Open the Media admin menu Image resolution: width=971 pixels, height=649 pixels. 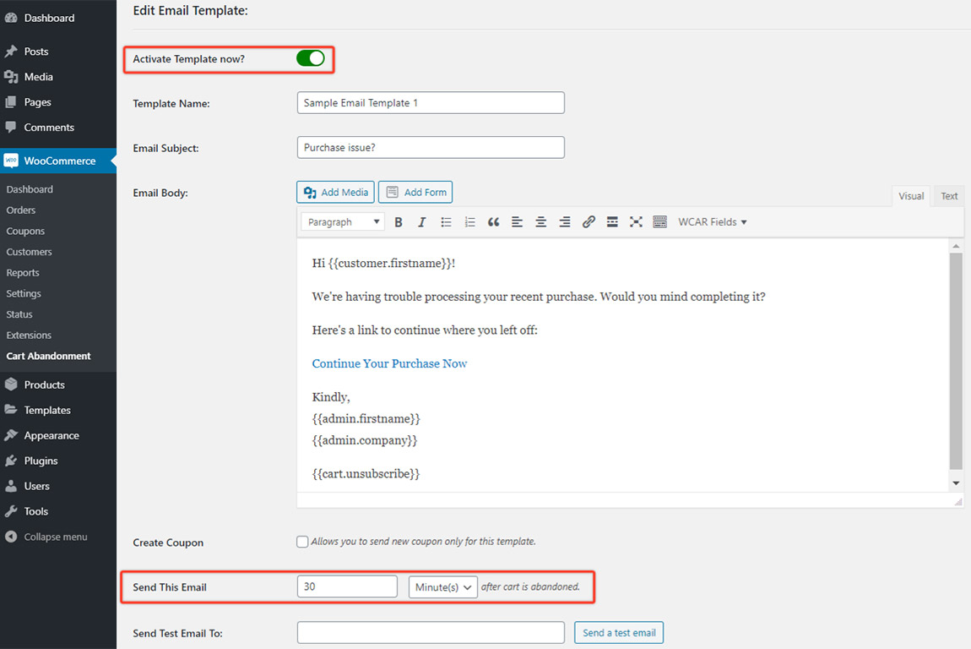[58, 77]
